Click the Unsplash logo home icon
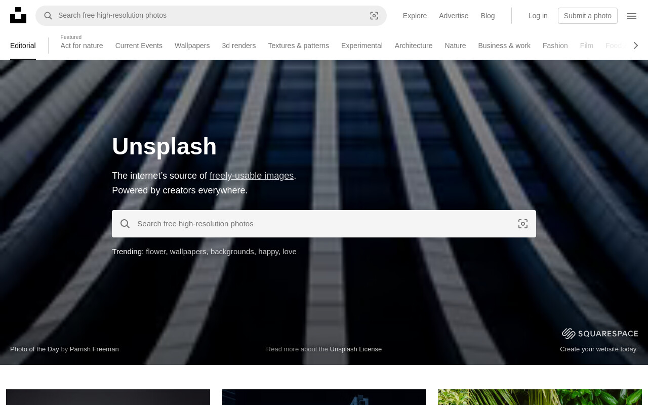The image size is (648, 405). click(18, 15)
